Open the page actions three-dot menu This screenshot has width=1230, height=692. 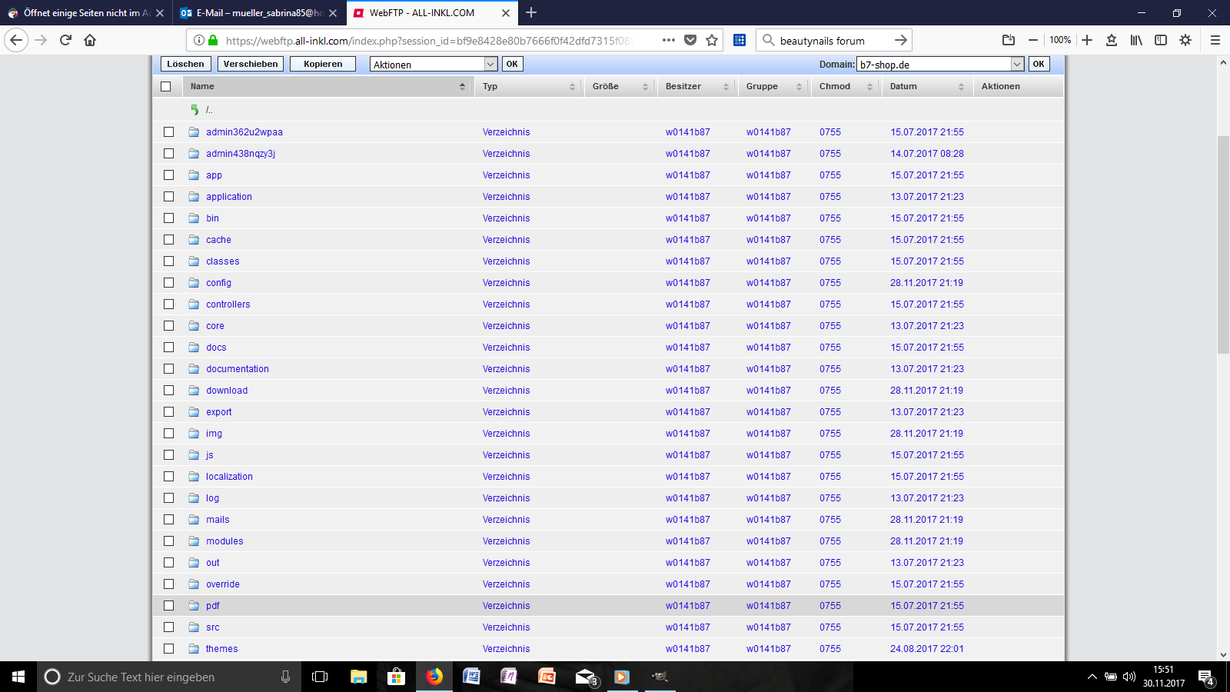click(669, 40)
